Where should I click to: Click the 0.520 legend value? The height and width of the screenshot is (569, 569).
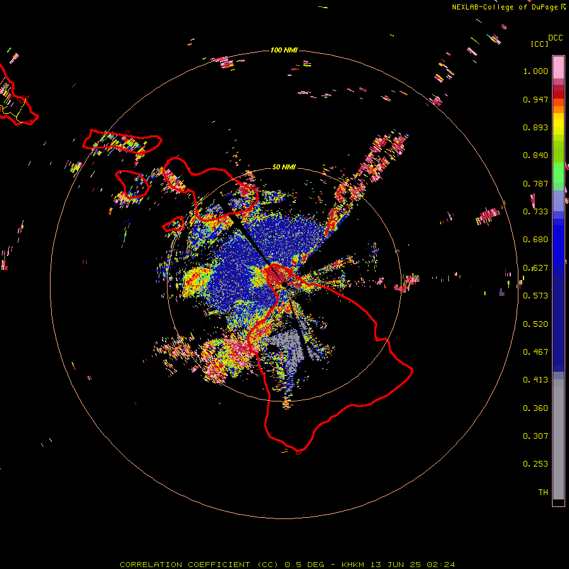point(535,324)
